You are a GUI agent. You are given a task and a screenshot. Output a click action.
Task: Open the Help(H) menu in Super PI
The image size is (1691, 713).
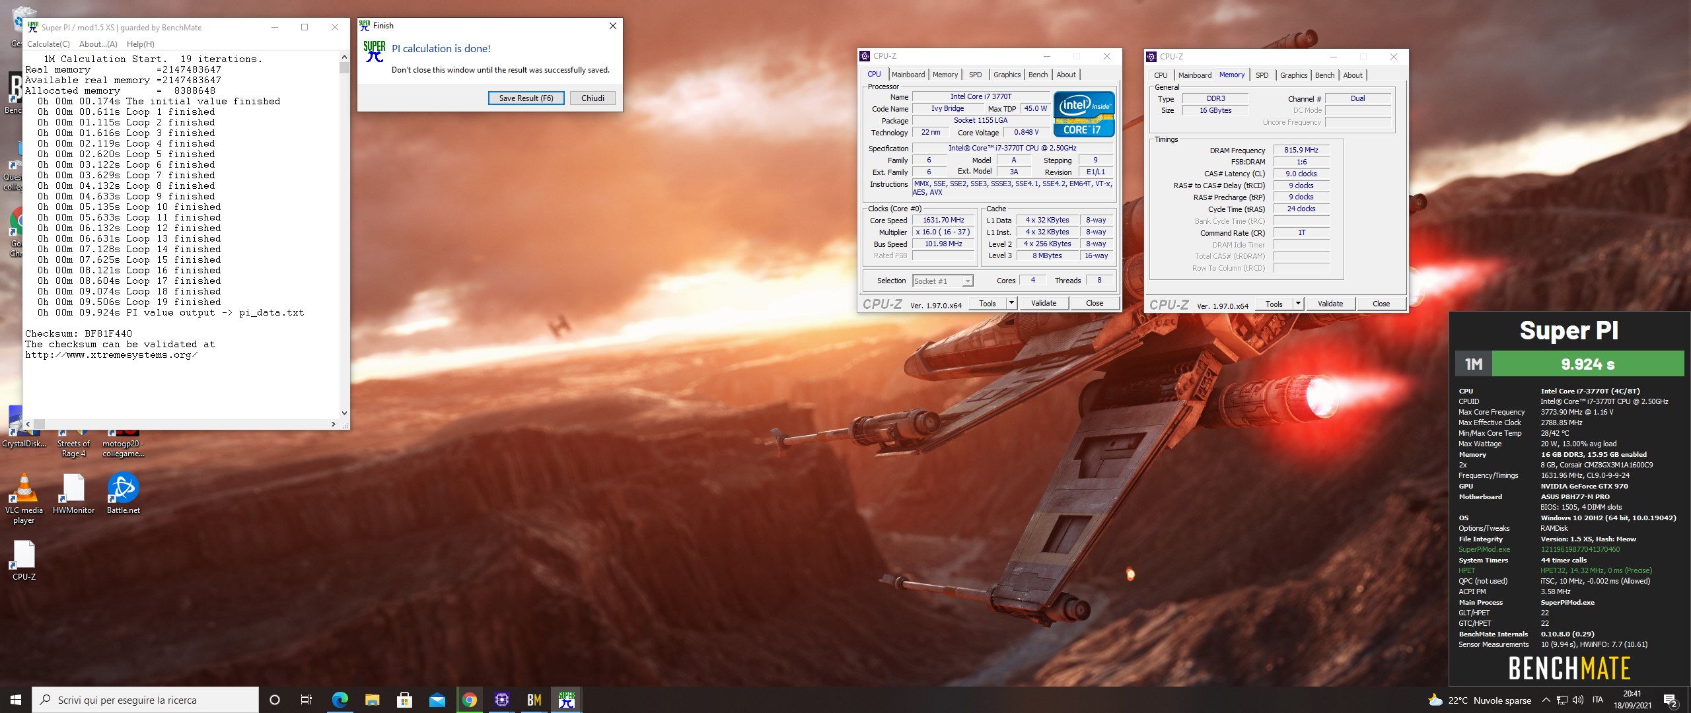tap(141, 44)
